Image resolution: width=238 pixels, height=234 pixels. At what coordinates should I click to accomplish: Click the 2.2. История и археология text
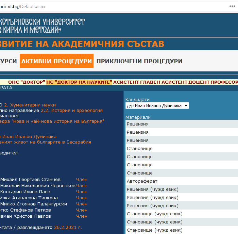click(x=71, y=111)
